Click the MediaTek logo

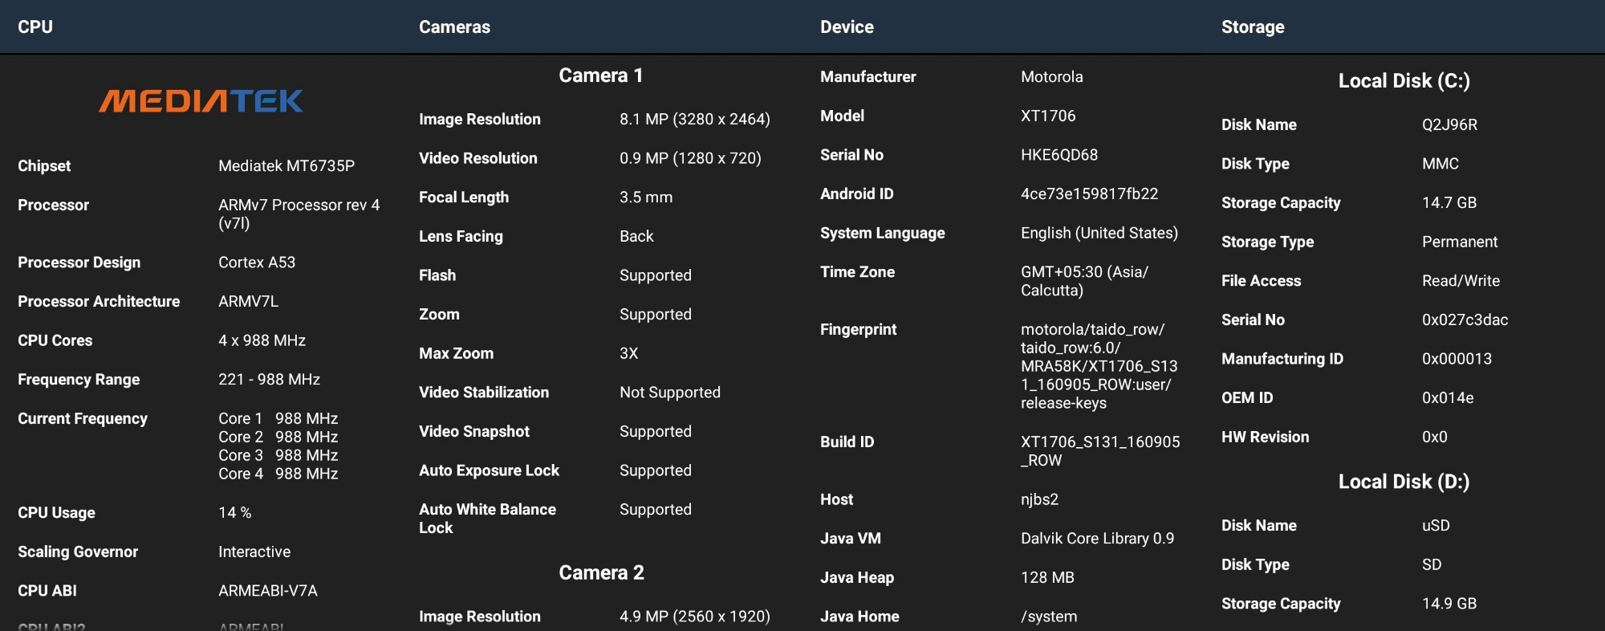tap(201, 101)
